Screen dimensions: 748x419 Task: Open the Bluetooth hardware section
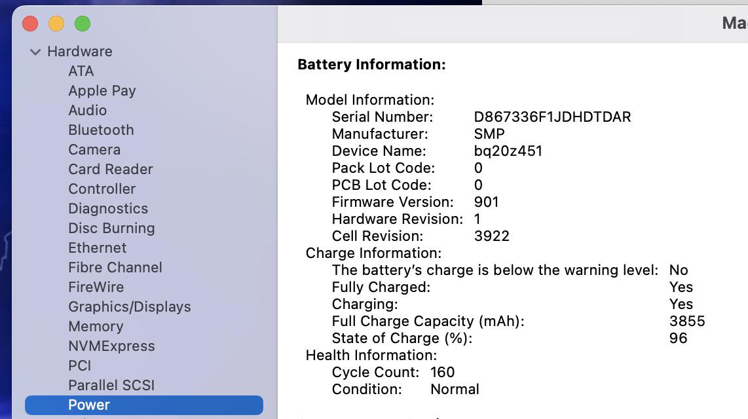pyautogui.click(x=101, y=130)
